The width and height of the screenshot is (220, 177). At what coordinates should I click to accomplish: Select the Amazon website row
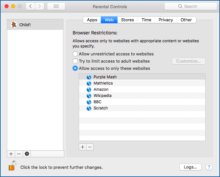click(142, 89)
